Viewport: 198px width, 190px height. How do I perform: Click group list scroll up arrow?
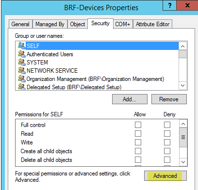pyautogui.click(x=183, y=47)
